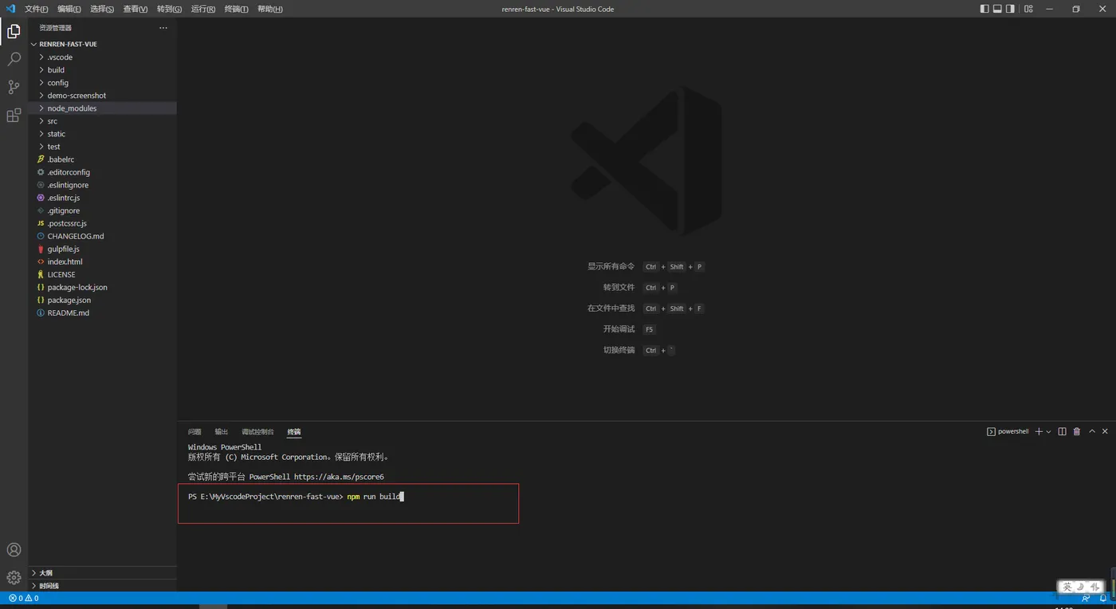Expand the 时间线 timeline section

(102, 585)
